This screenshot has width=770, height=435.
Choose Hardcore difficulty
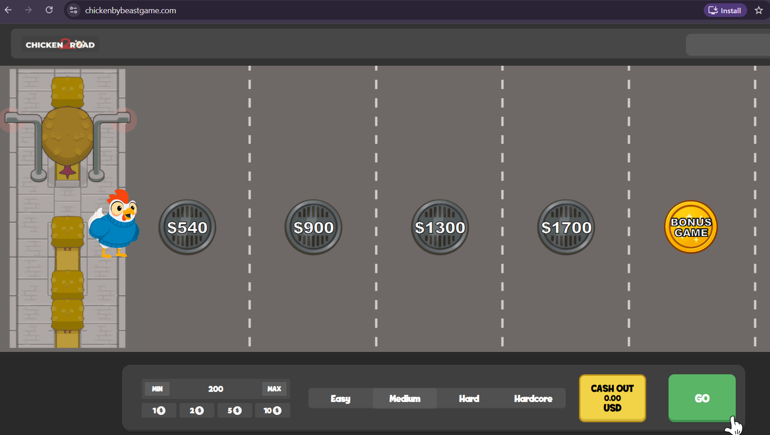(533, 398)
